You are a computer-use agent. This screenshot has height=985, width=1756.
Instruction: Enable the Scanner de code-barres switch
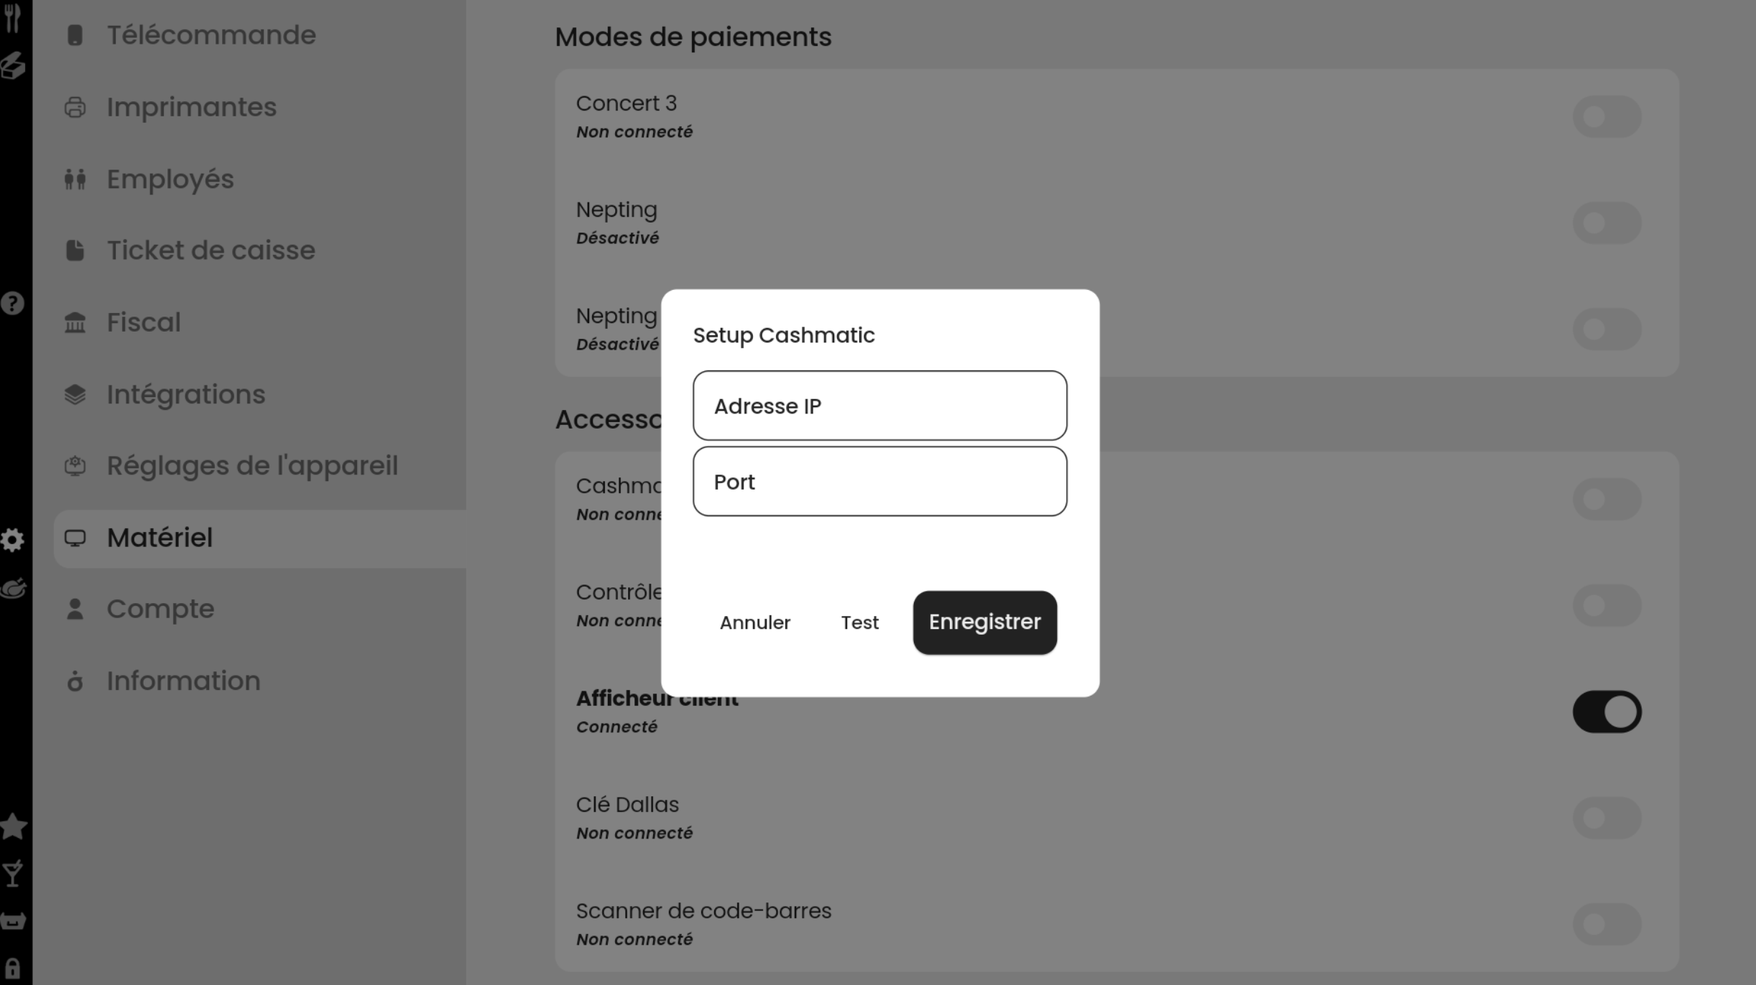1607,924
